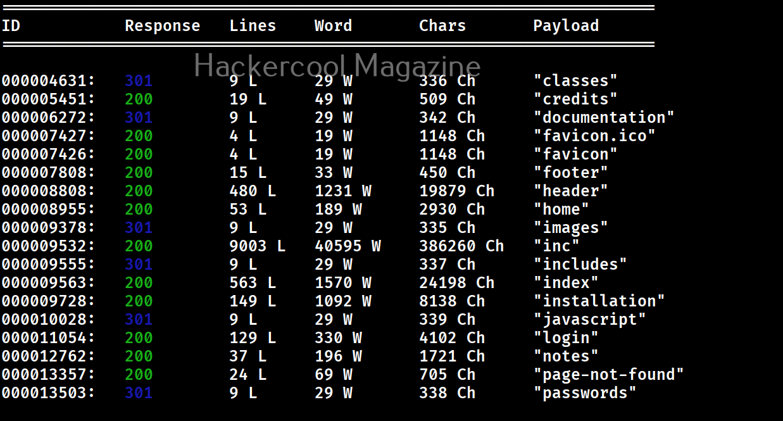The height and width of the screenshot is (421, 783).
Task: Click the 563 L line count
Action: [253, 283]
